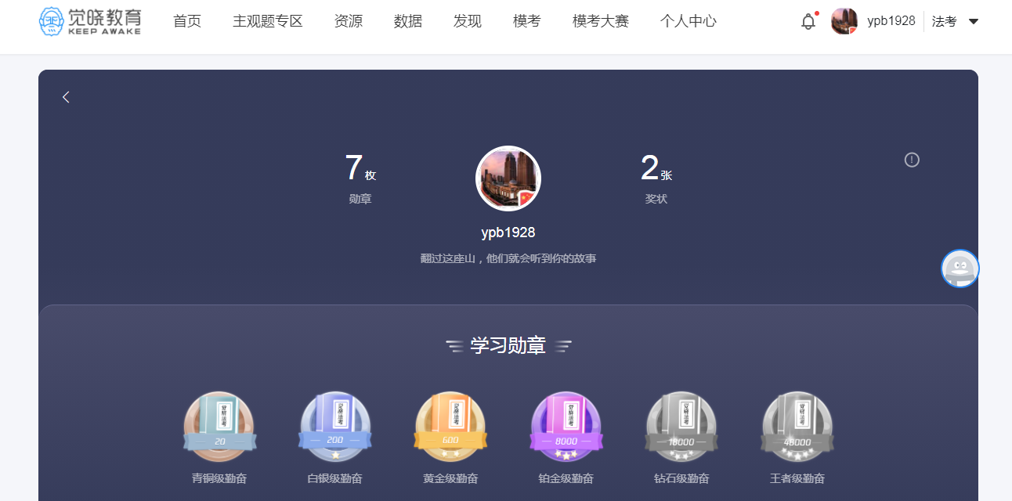Viewport: 1012px width, 501px height.
Task: Open the 模考大赛 menu item
Action: pyautogui.click(x=601, y=21)
